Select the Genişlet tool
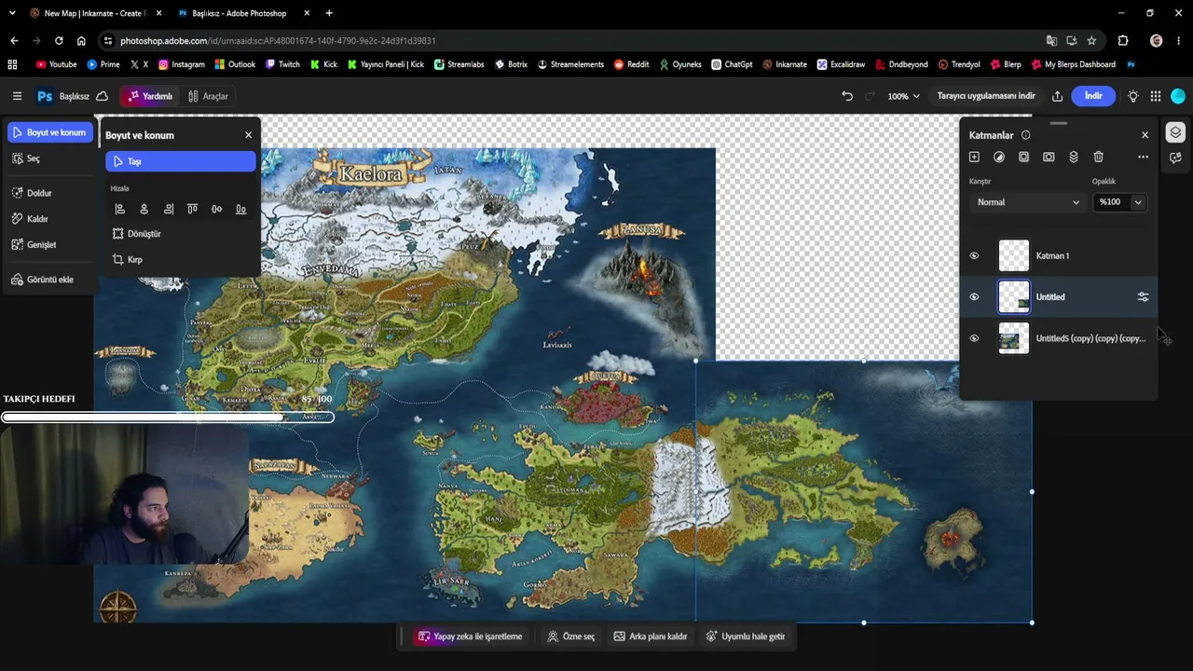1193x671 pixels. (x=34, y=245)
